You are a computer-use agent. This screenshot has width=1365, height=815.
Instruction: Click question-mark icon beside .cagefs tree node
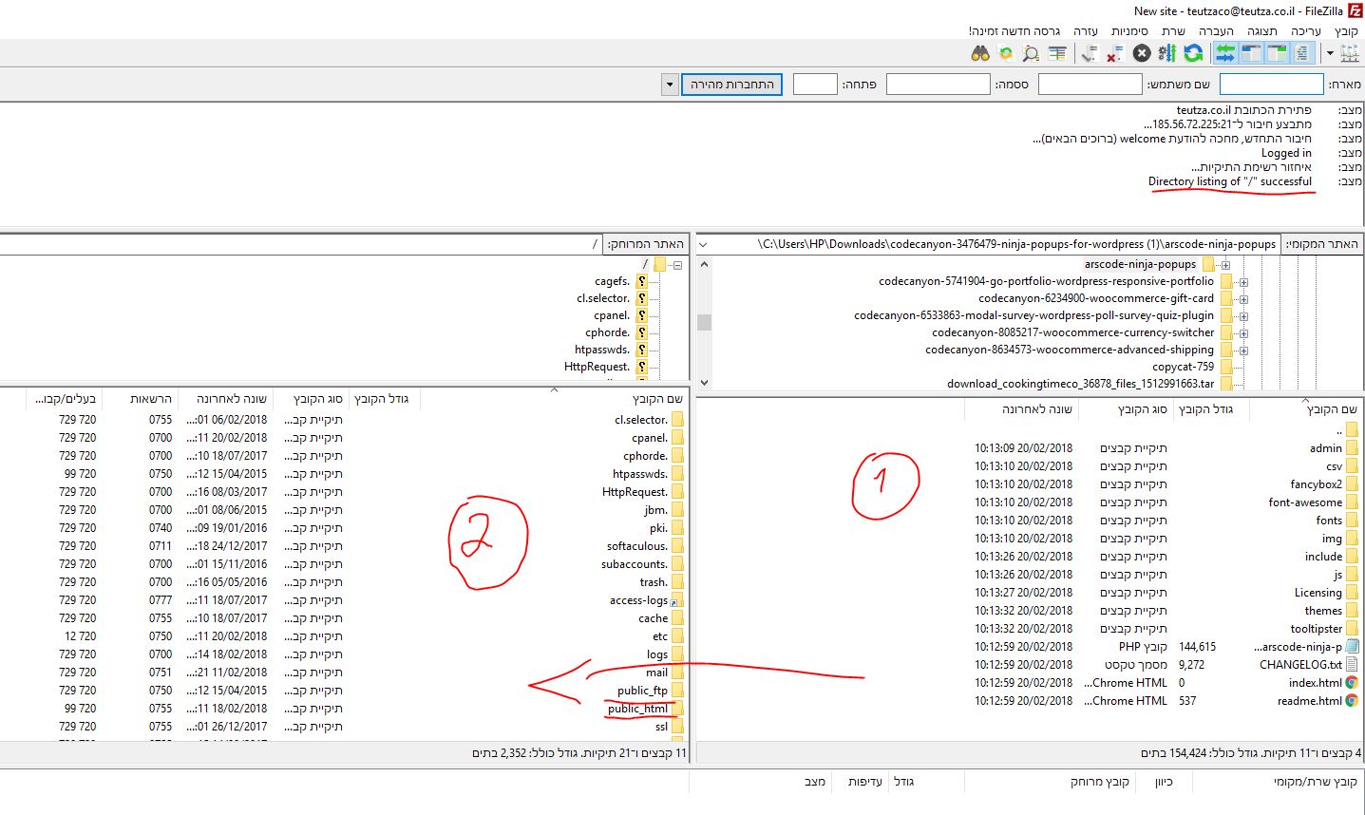click(x=642, y=281)
